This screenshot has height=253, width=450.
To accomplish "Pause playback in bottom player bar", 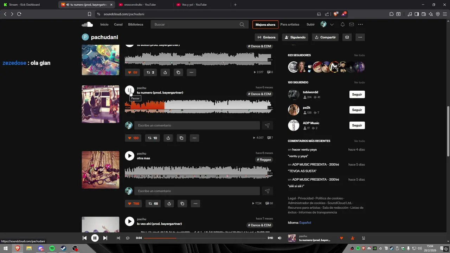I will (x=95, y=238).
